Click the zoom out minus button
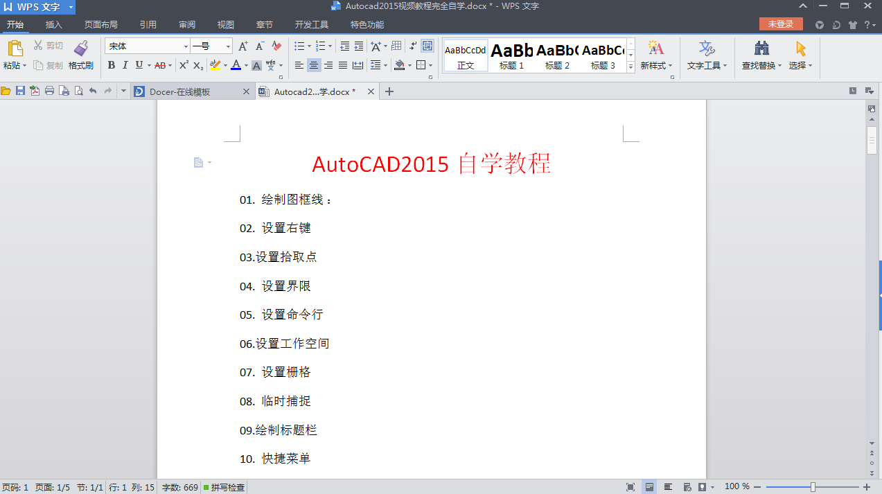Viewport: 882px width, 494px height. (x=757, y=487)
